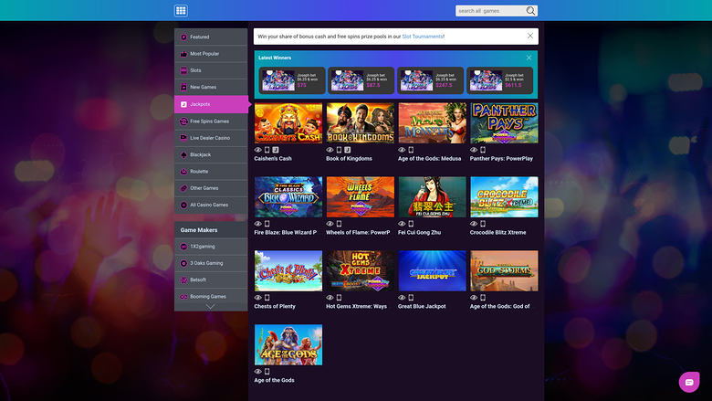Toggle eye preview icon under Chests of Plenty

pyautogui.click(x=258, y=298)
